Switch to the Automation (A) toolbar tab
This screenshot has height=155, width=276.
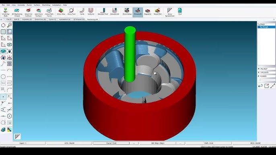coord(65,19)
